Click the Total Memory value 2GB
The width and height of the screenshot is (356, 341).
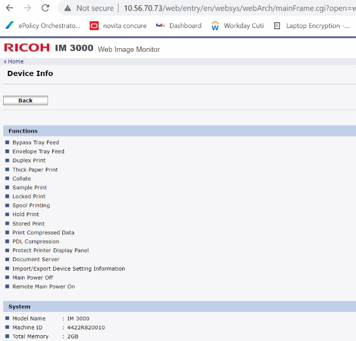(x=73, y=336)
